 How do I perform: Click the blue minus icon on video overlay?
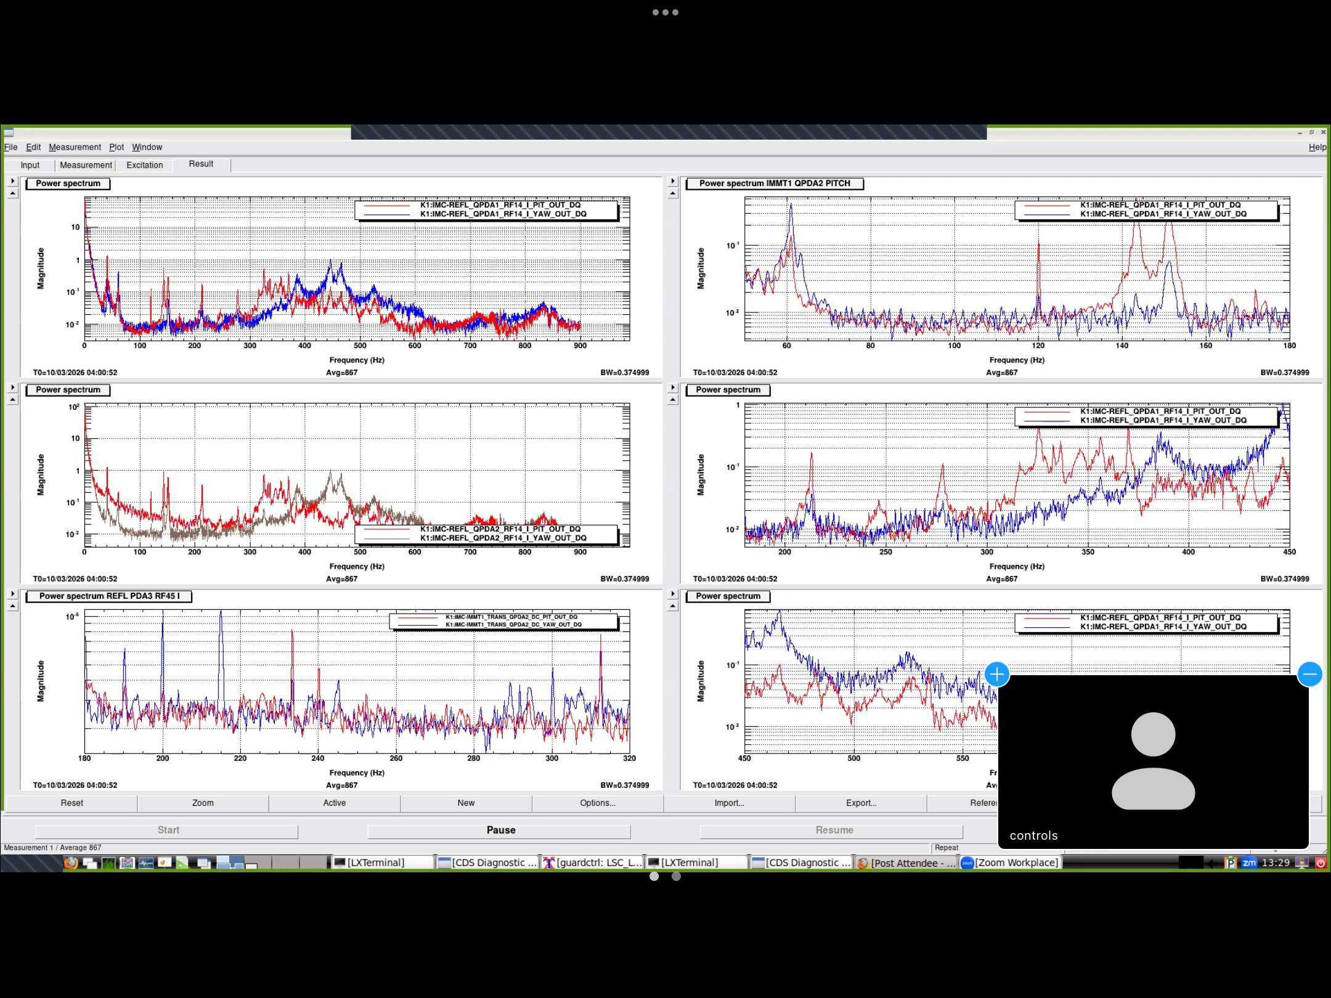tap(1309, 674)
